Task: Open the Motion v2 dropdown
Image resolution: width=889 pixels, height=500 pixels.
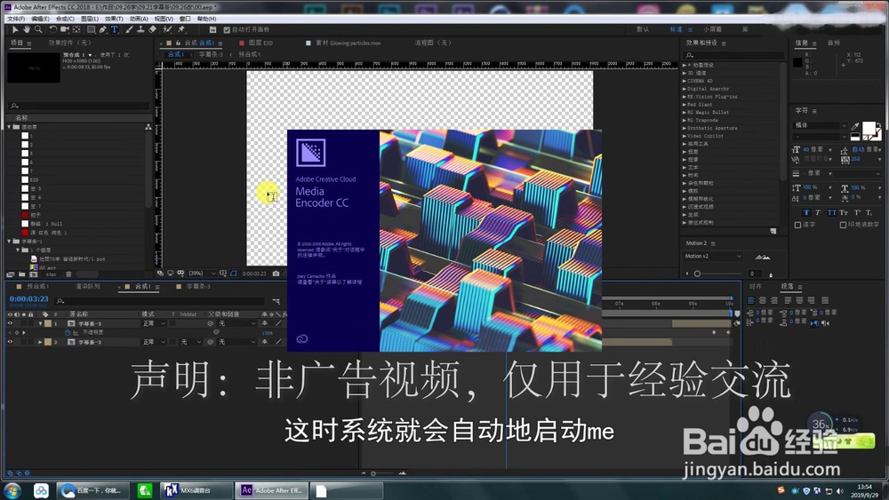Action: tap(713, 257)
